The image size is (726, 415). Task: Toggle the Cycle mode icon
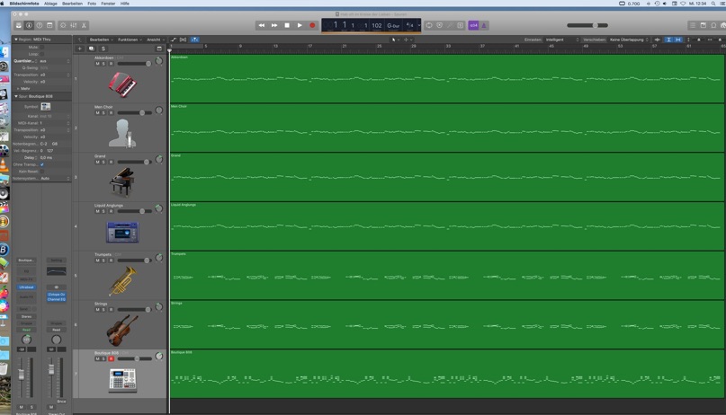(x=429, y=25)
